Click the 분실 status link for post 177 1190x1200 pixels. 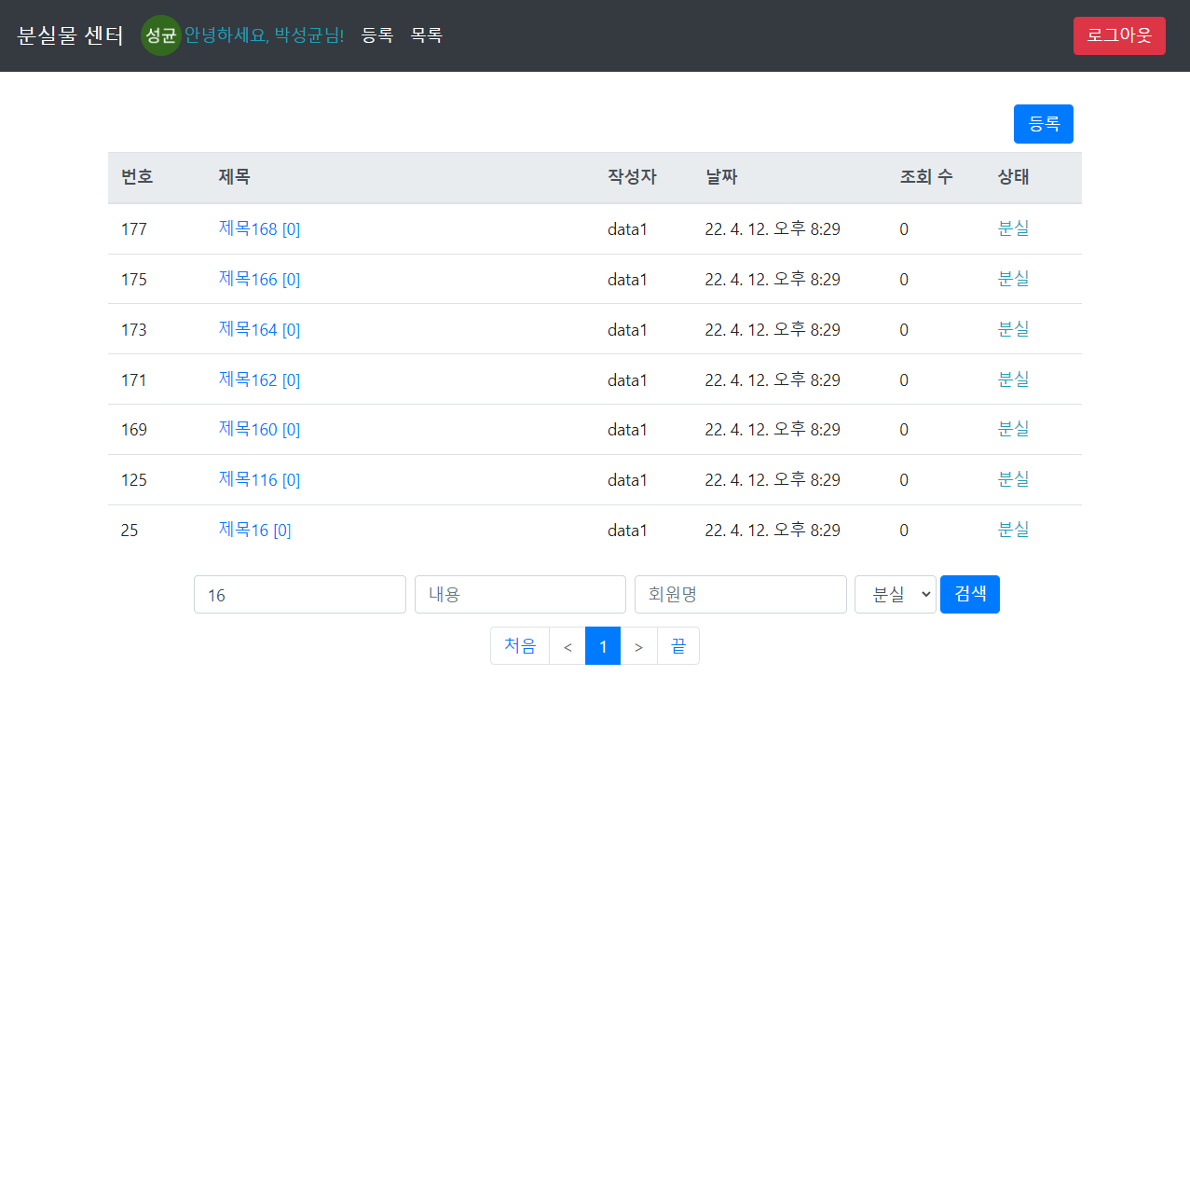tap(1013, 228)
